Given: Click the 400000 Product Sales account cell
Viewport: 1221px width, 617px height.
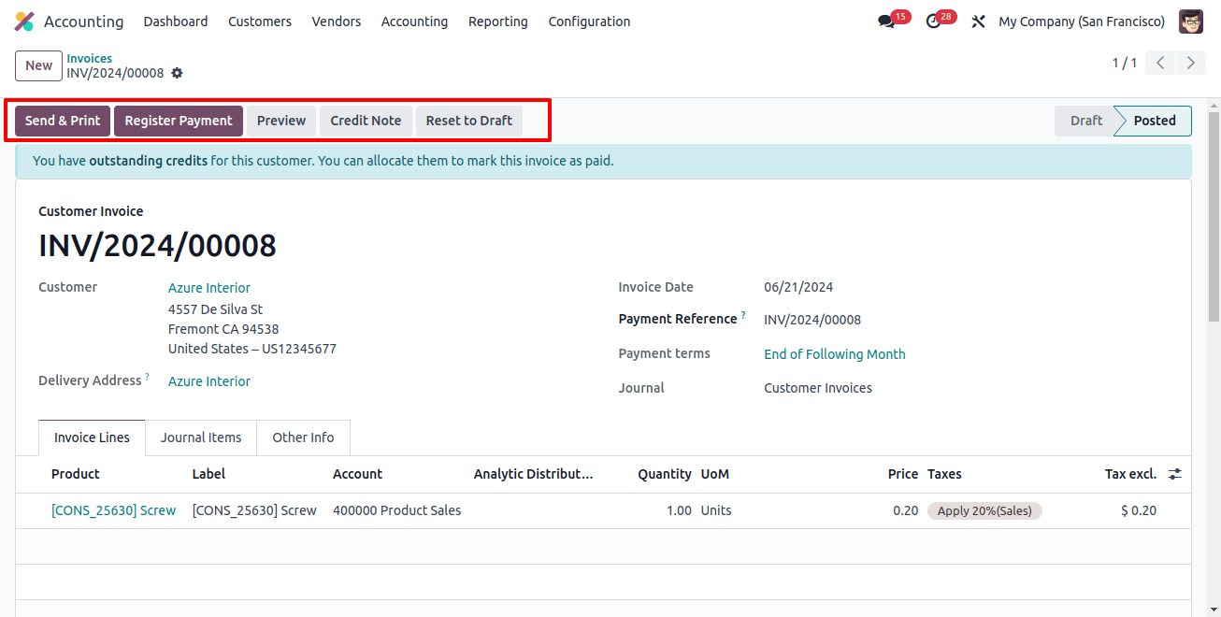Looking at the screenshot, I should (397, 510).
